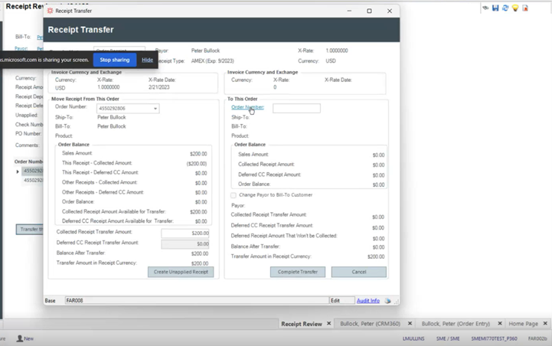Click the yellow lightbulb icon
This screenshot has height=346, width=552.
click(515, 8)
